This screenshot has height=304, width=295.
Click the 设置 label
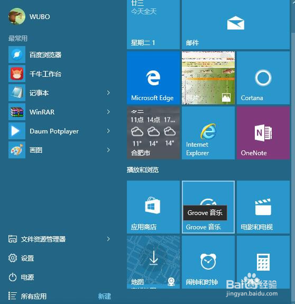(27, 258)
